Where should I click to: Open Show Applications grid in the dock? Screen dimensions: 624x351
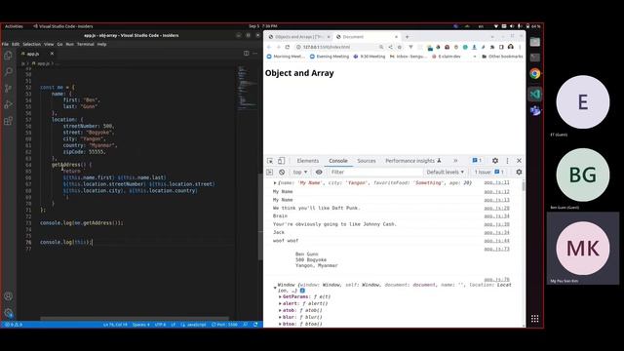pyautogui.click(x=535, y=319)
